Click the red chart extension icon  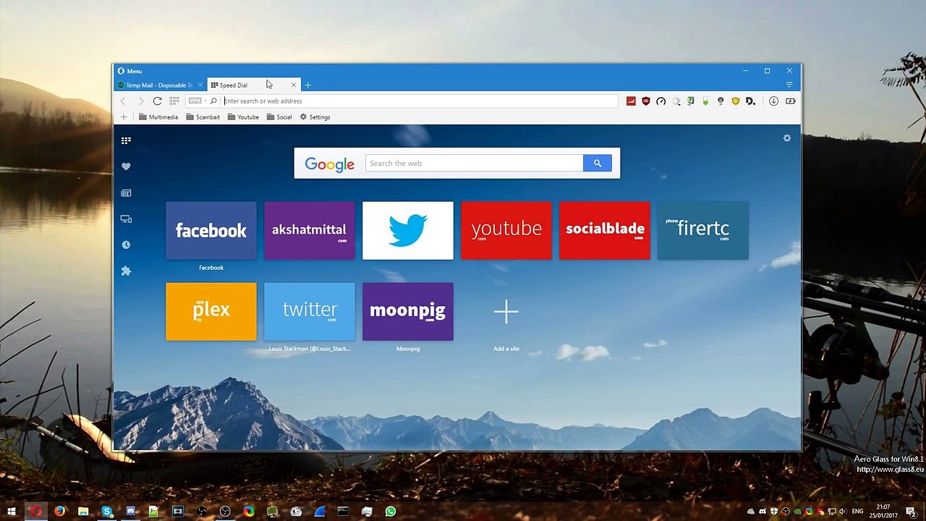coord(631,101)
